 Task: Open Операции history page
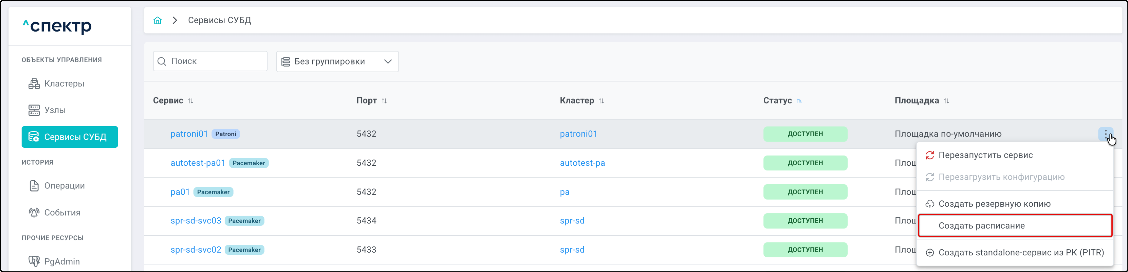[x=64, y=185]
